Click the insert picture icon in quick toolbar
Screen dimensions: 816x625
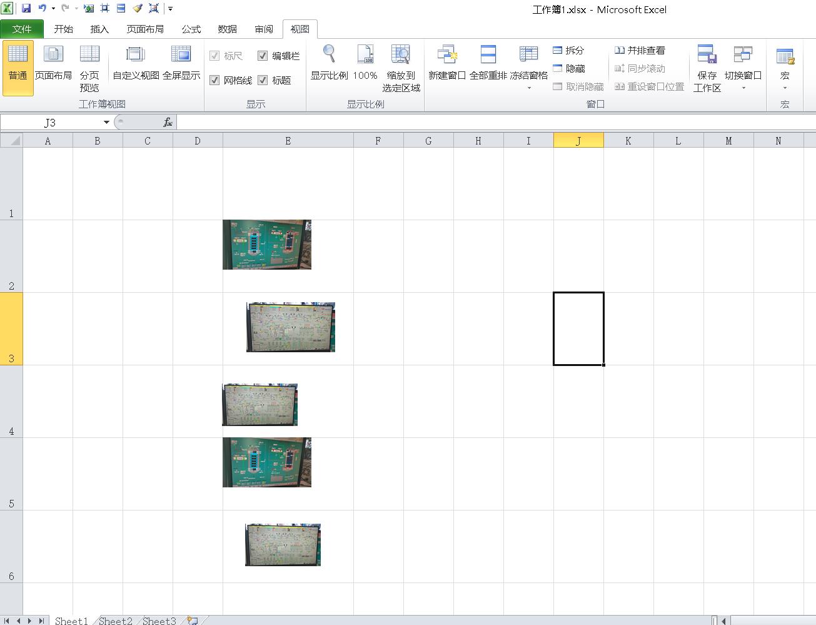(89, 8)
